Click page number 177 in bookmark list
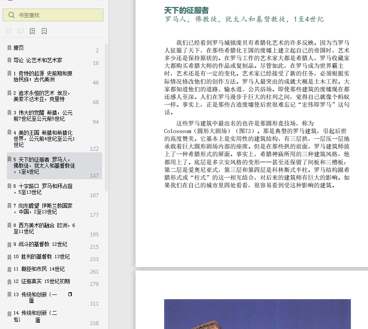The image size is (368, 329). coord(94,215)
